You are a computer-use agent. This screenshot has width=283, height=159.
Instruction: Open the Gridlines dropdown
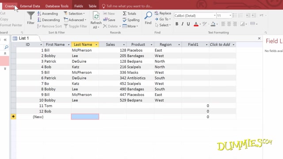tap(254, 23)
